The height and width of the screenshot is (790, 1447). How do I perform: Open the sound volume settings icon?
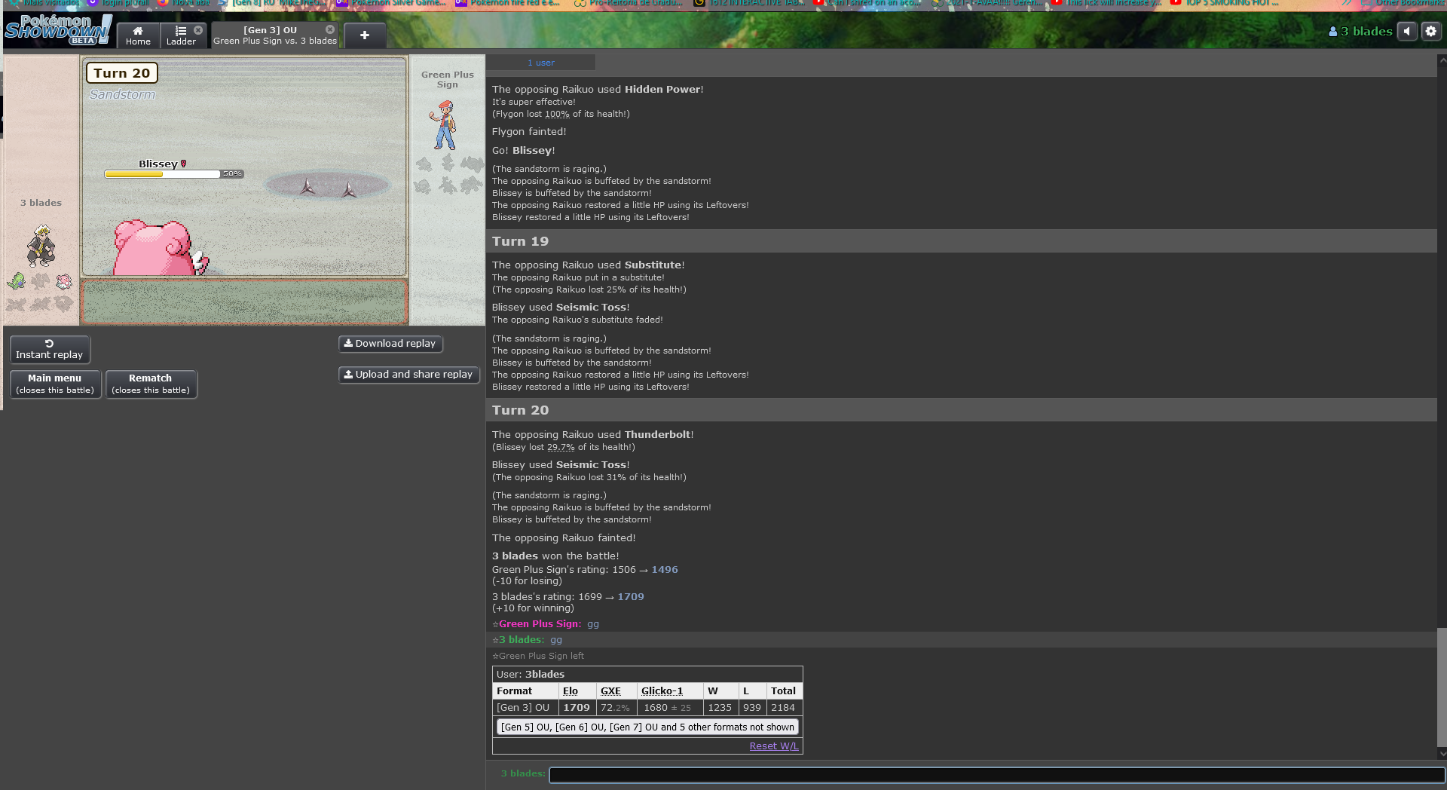coord(1407,32)
